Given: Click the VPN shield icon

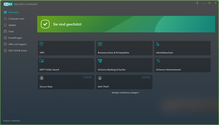Looking at the screenshot, I should click(41, 44).
